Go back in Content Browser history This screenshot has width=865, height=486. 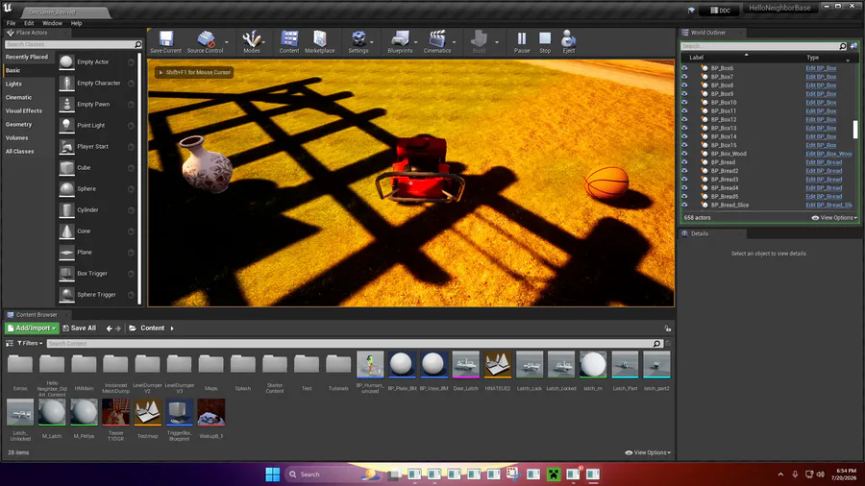(110, 328)
